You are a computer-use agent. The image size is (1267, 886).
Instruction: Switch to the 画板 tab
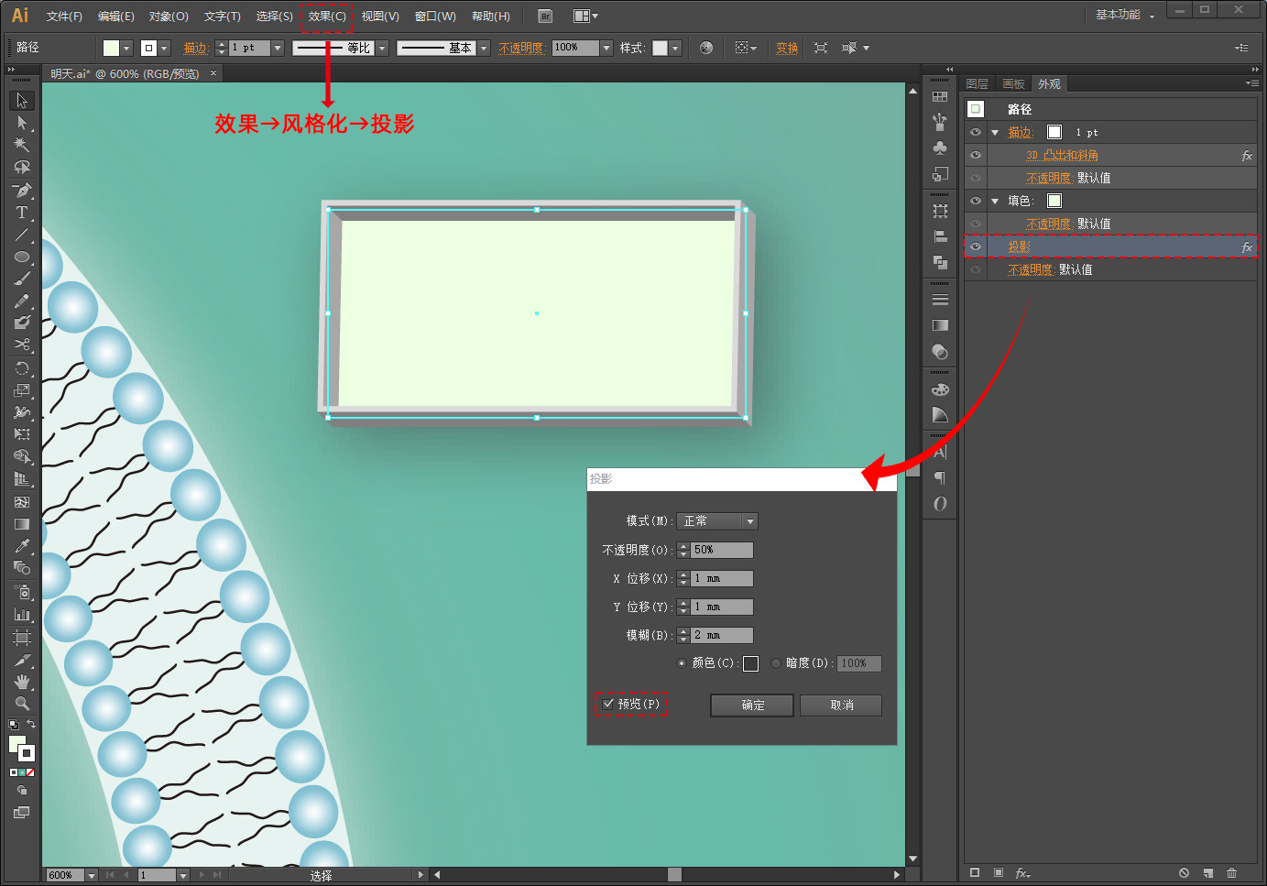1013,83
